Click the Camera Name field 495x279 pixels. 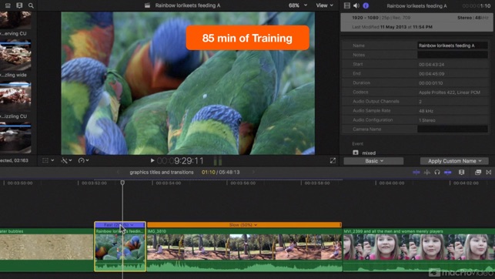pyautogui.click(x=453, y=129)
